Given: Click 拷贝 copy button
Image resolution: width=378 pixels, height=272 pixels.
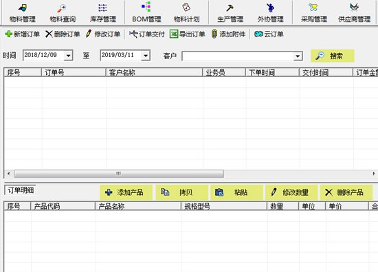Looking at the screenshot, I should pos(181,192).
